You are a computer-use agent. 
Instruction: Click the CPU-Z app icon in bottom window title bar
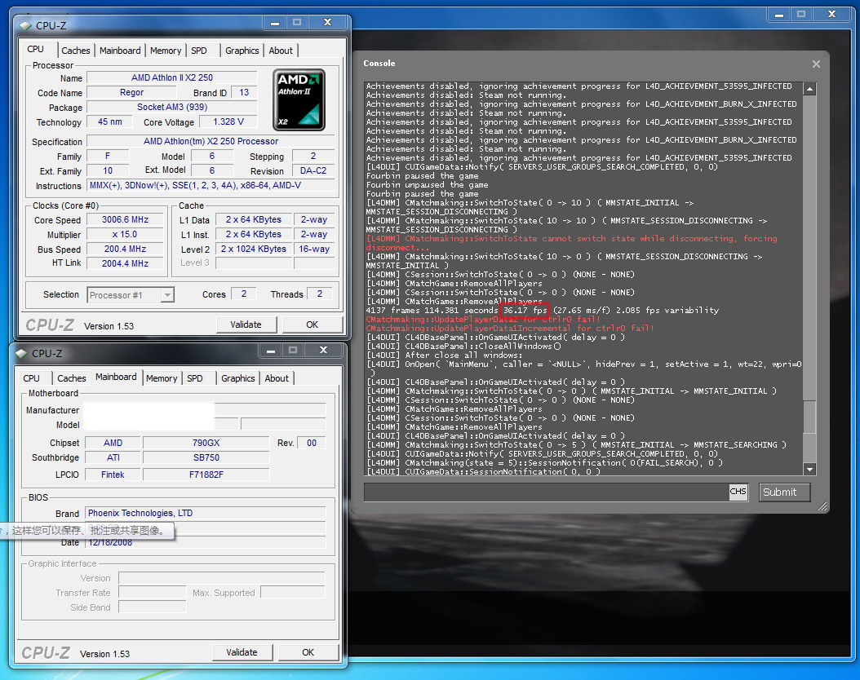point(22,353)
